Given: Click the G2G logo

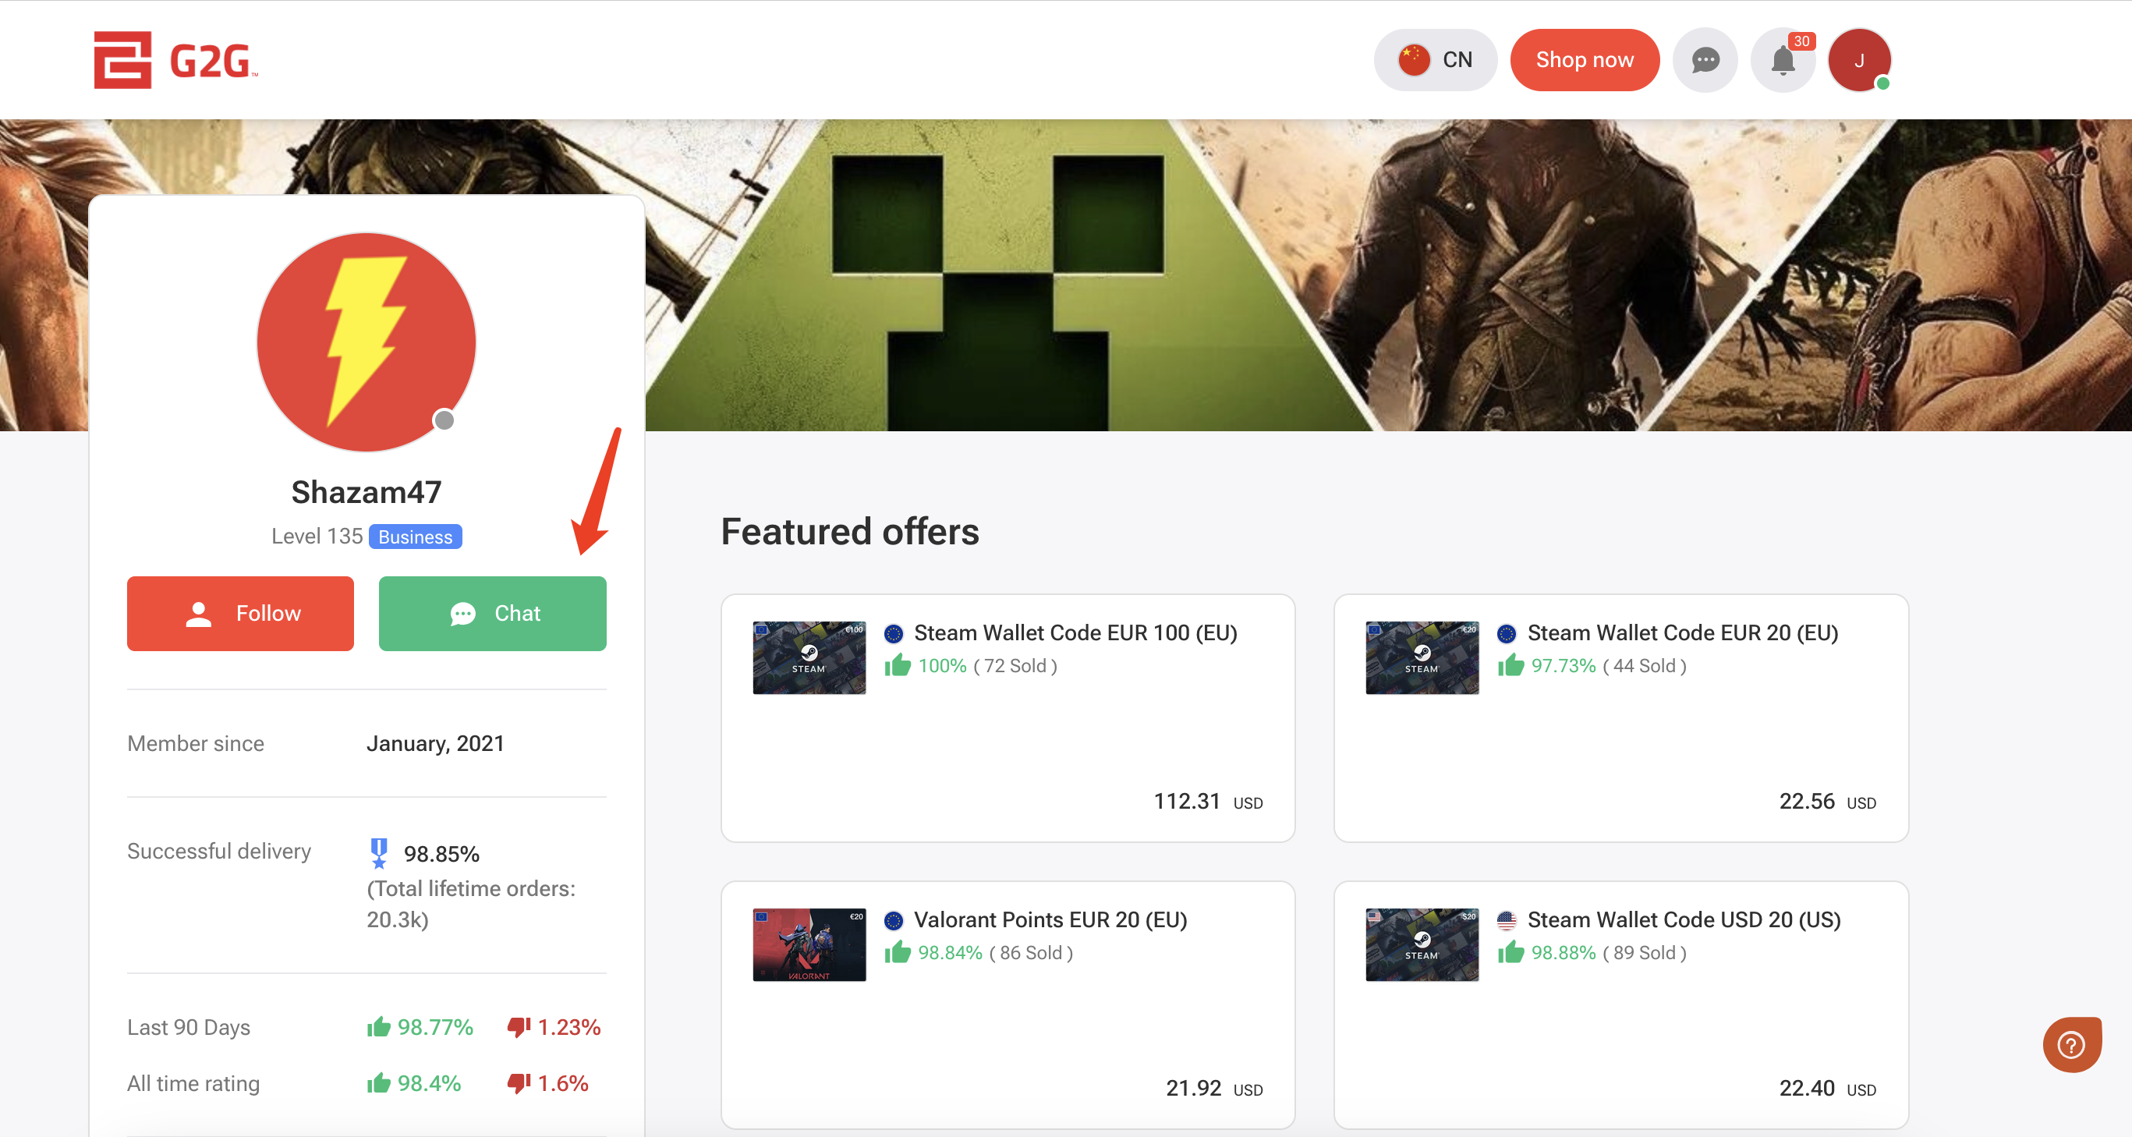Looking at the screenshot, I should point(175,59).
